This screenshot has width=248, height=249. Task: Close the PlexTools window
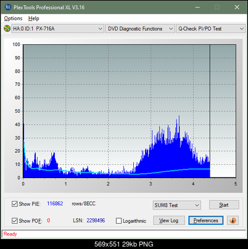(237, 7)
